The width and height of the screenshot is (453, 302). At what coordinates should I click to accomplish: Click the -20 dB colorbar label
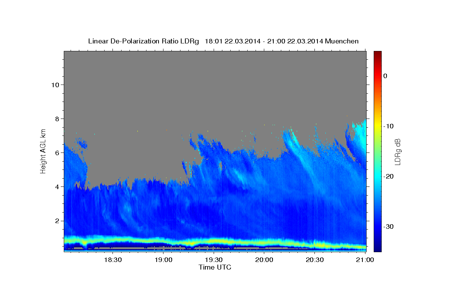(388, 176)
